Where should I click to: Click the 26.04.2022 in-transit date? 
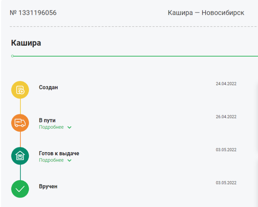click(226, 117)
